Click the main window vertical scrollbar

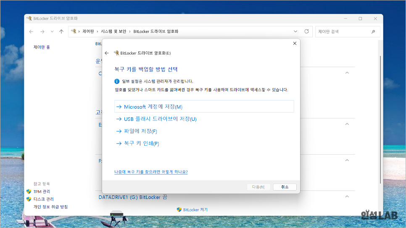[x=380, y=119]
